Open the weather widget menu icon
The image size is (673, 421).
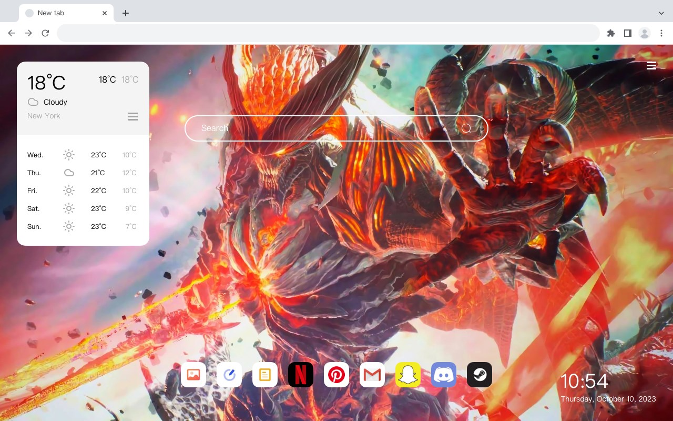tap(133, 116)
